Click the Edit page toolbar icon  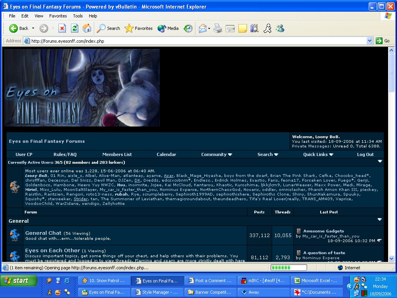pyautogui.click(x=230, y=28)
